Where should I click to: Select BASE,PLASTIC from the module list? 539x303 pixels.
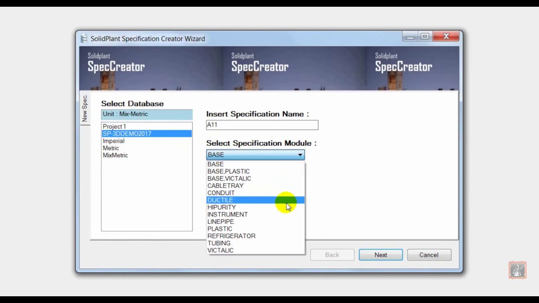tap(255, 171)
